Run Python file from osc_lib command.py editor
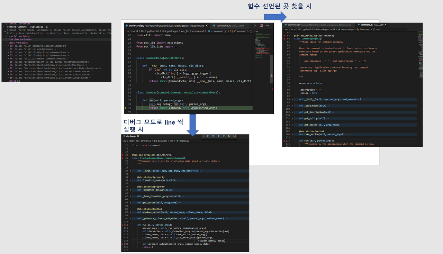 [254, 26]
